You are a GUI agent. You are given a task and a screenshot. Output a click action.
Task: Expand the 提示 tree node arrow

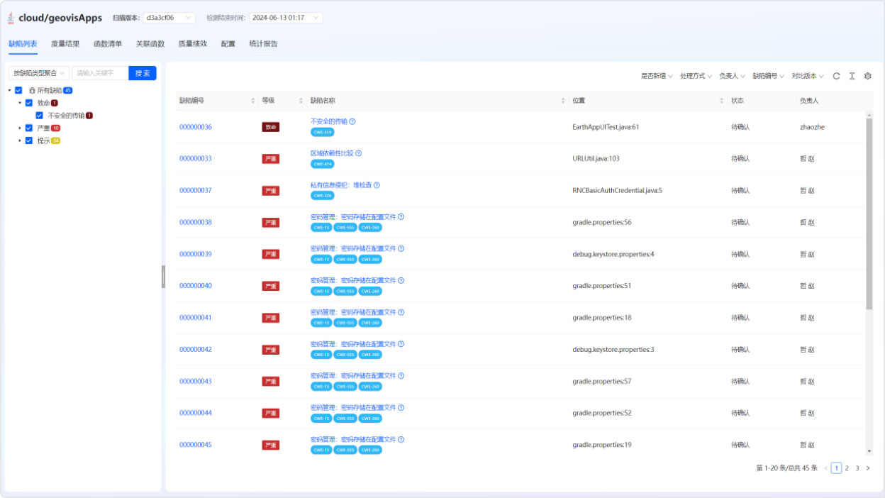(x=20, y=140)
